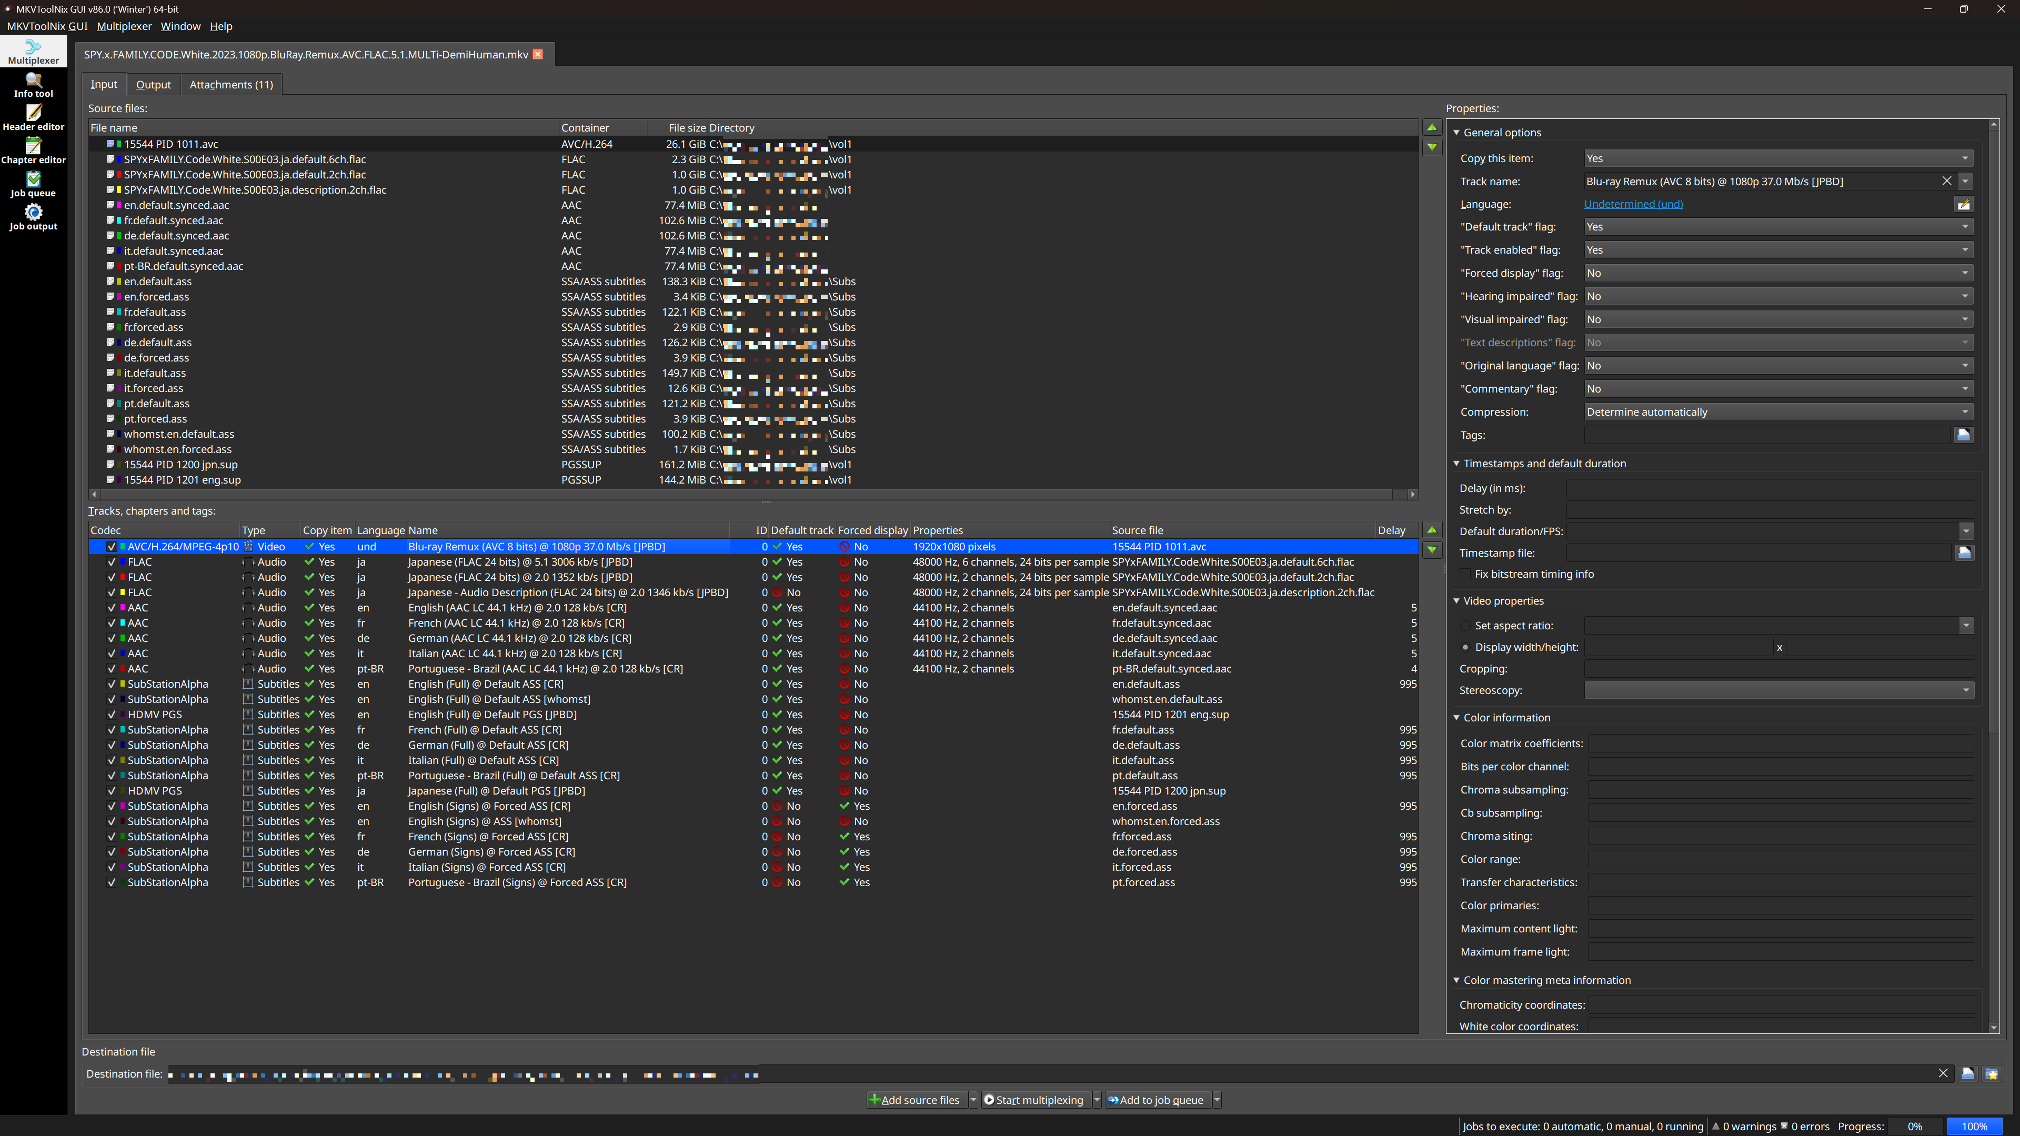Open the Undetermined (und) language link
This screenshot has height=1136, width=2020.
tap(1633, 204)
